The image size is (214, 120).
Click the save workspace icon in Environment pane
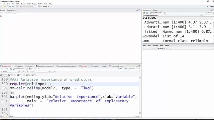(x=147, y=13)
